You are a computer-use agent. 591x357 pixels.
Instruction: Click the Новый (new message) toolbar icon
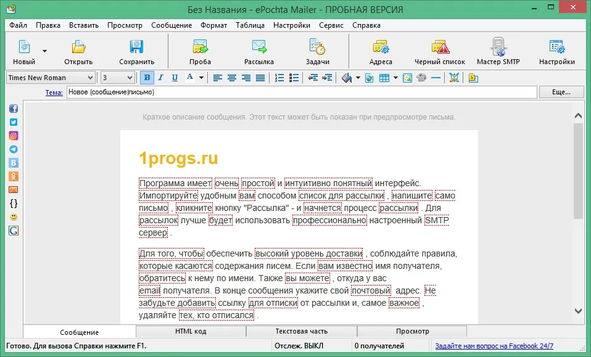pos(24,47)
